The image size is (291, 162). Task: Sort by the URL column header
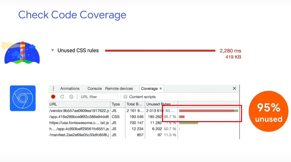coord(80,104)
